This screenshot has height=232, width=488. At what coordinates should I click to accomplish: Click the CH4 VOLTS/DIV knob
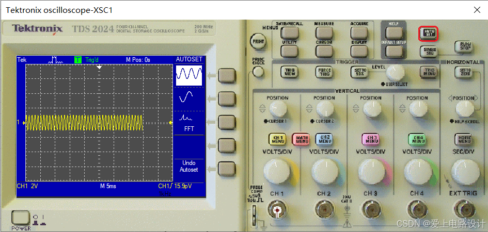[x=417, y=172]
